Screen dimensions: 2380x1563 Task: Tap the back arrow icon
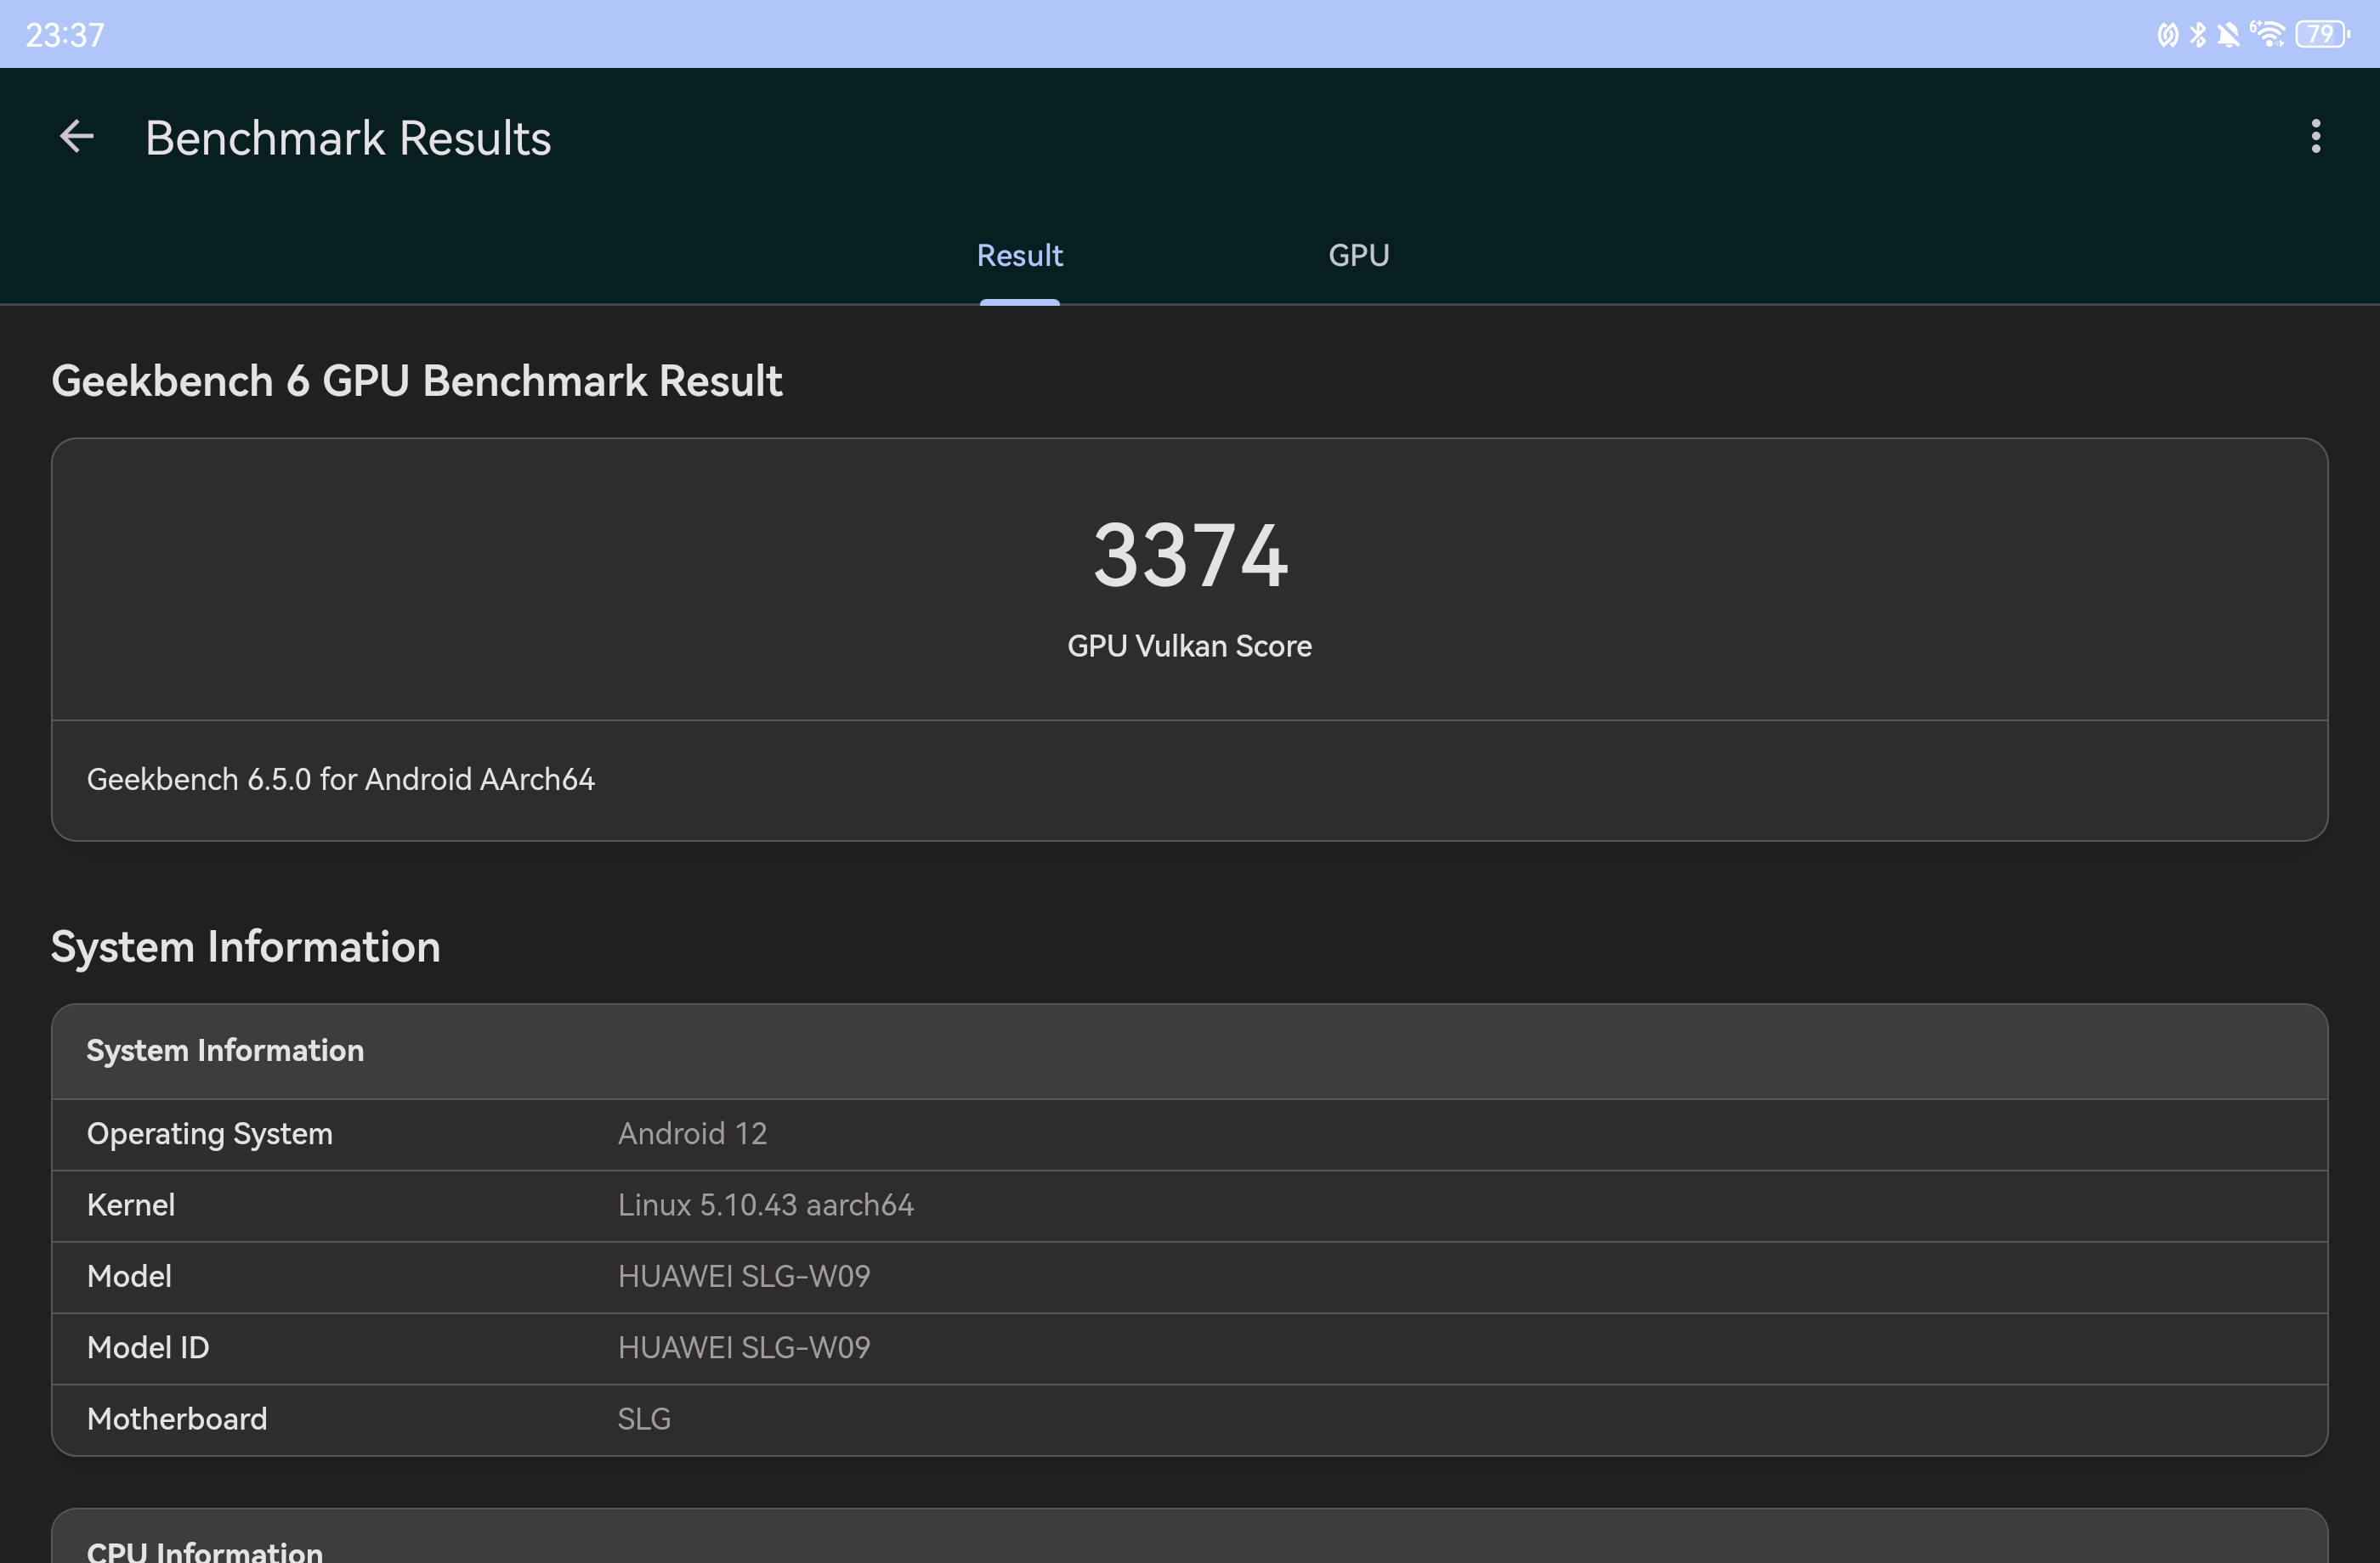(77, 137)
